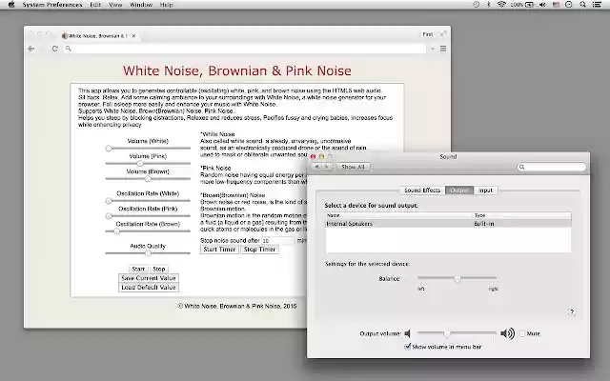Go forward in Sound preferences
Viewport: 610px width, 381px height.
coord(327,167)
